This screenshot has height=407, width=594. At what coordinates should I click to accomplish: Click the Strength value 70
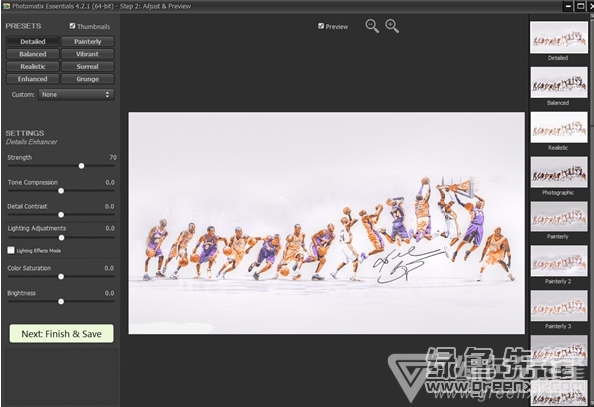point(113,157)
